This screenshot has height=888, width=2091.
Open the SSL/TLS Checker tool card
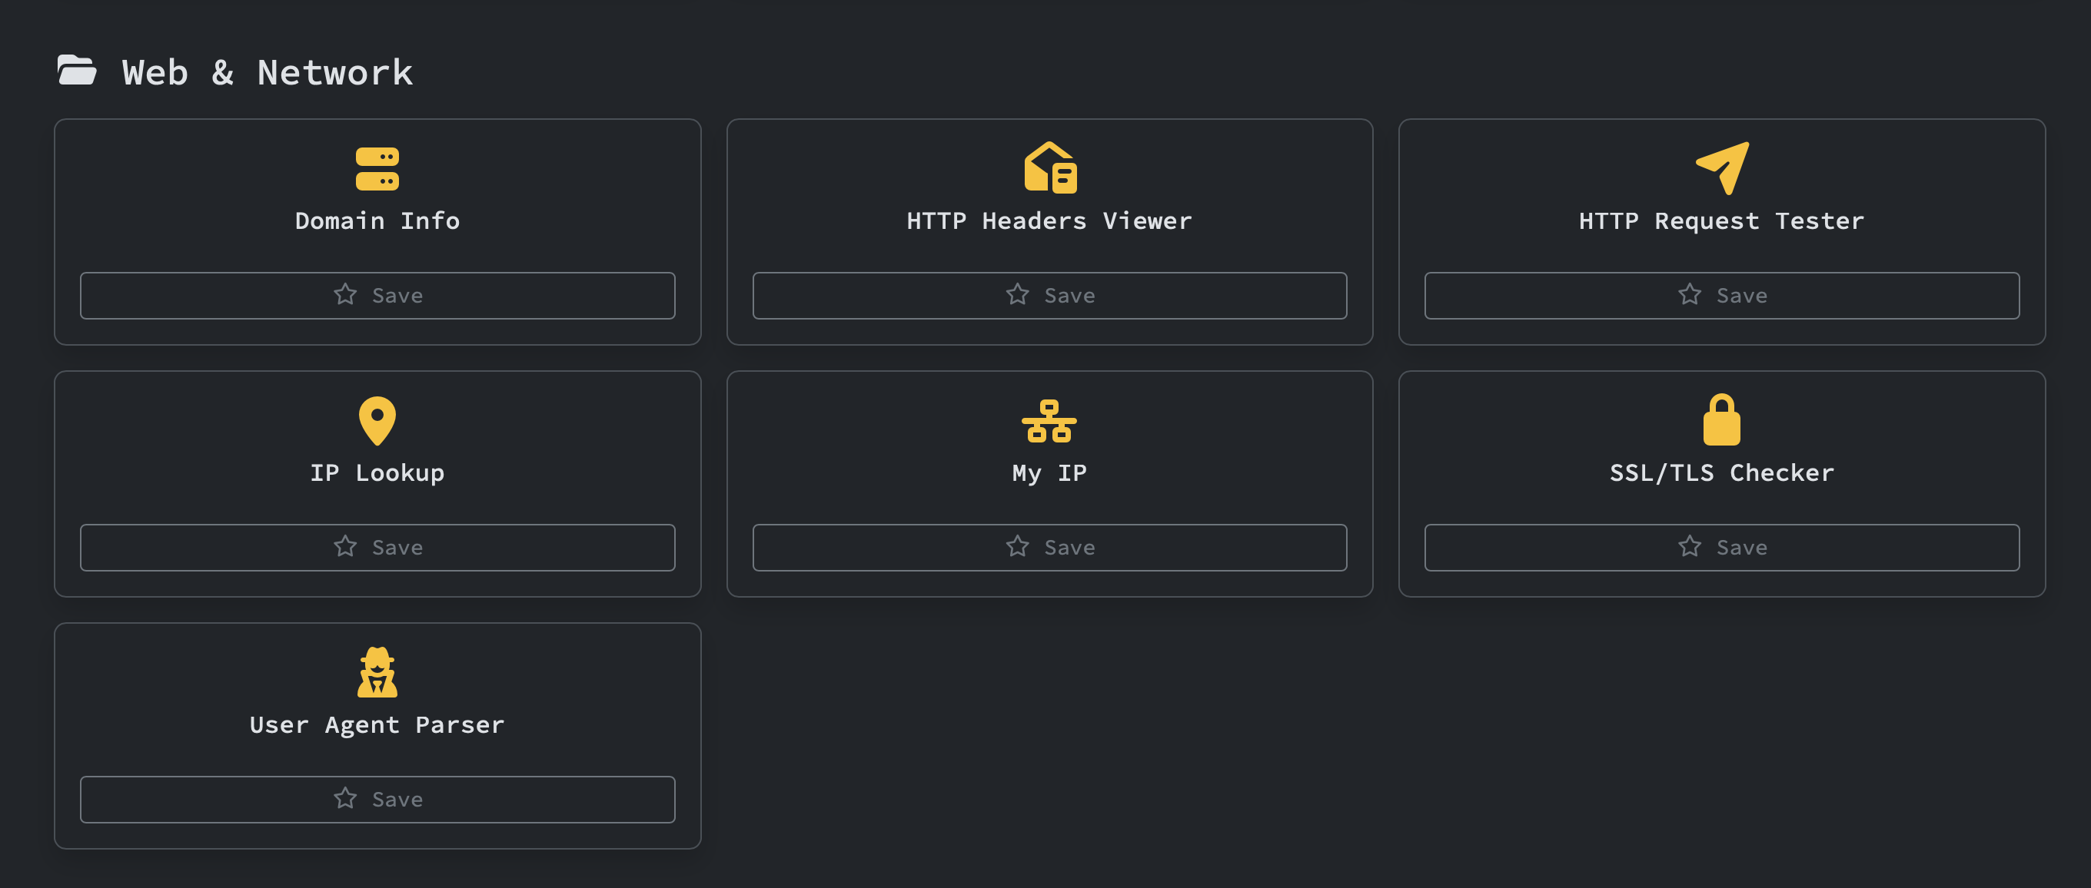[1722, 472]
